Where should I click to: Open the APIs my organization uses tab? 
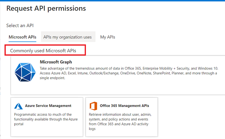pos(68,37)
